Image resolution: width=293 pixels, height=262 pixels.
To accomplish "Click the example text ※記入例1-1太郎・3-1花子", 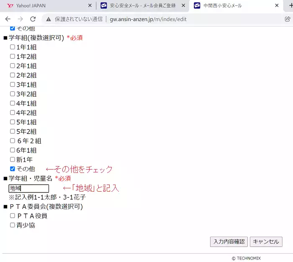I will pyautogui.click(x=47, y=197).
